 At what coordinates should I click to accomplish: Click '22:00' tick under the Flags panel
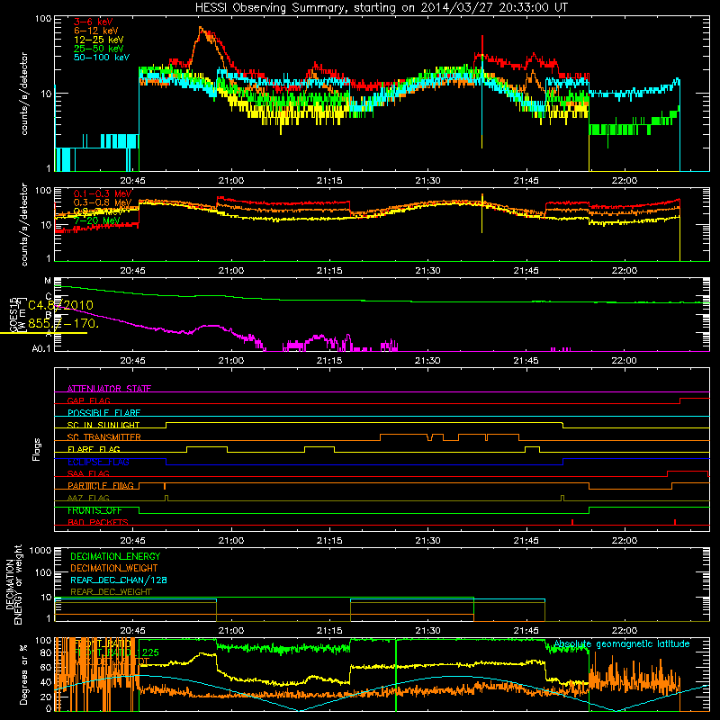click(x=624, y=541)
